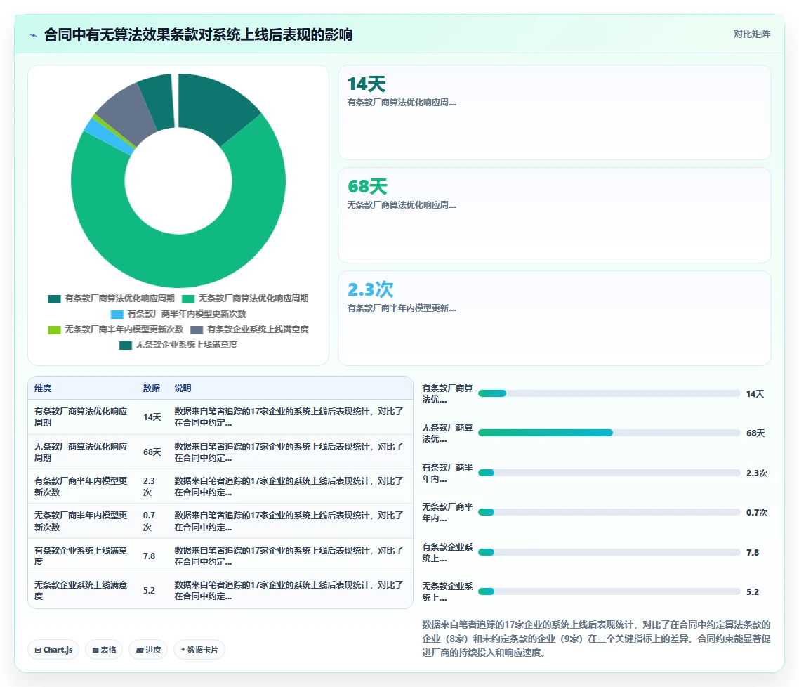Click the 数据卡片 tag
The image size is (799, 687).
199,650
